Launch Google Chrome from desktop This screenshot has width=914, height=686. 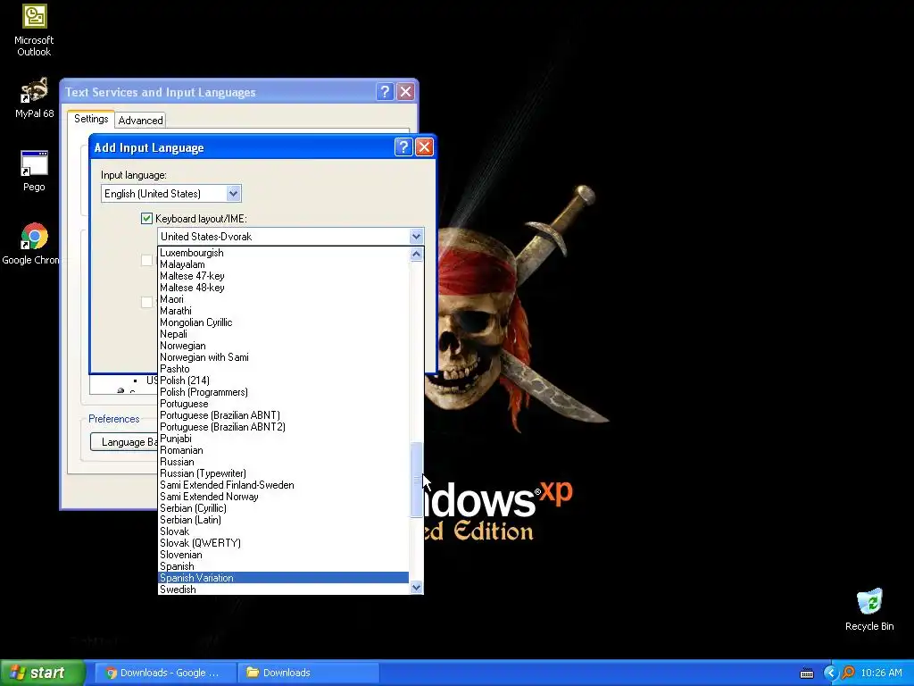(31, 243)
